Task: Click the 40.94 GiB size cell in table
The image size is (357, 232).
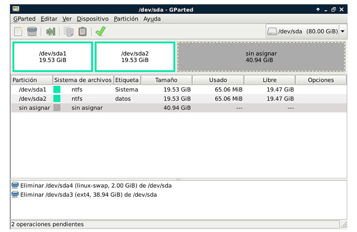Action: [x=177, y=108]
